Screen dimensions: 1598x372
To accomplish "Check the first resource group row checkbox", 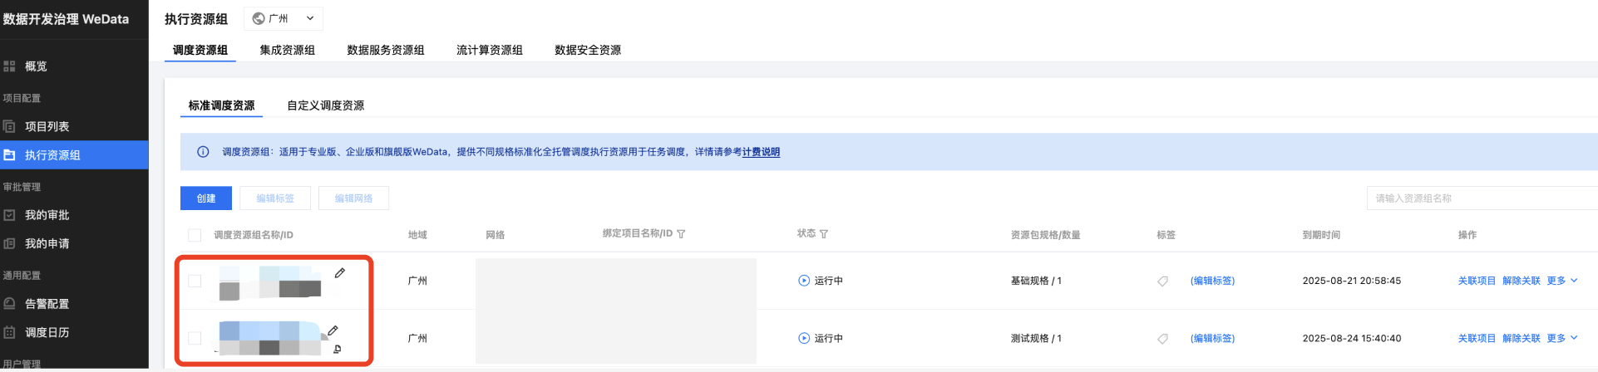I will 195,281.
